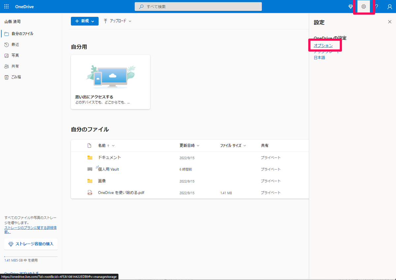The image size is (396, 280).
Task: Open the settings gear icon
Action: 364,7
